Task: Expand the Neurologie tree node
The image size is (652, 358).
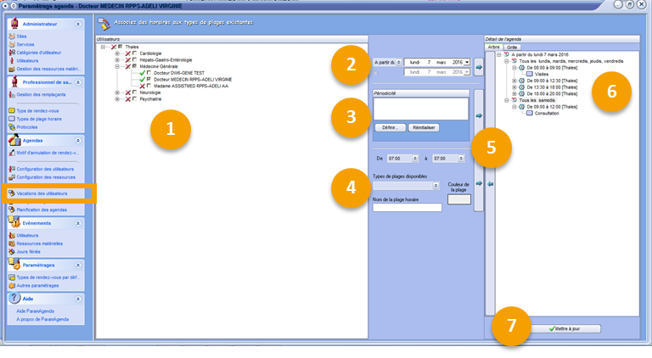Action: pyautogui.click(x=117, y=92)
